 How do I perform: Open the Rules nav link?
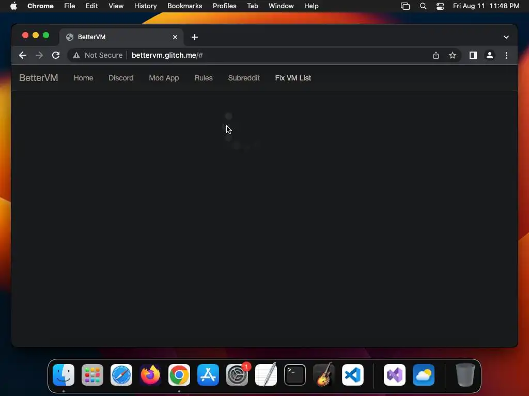pyautogui.click(x=204, y=78)
